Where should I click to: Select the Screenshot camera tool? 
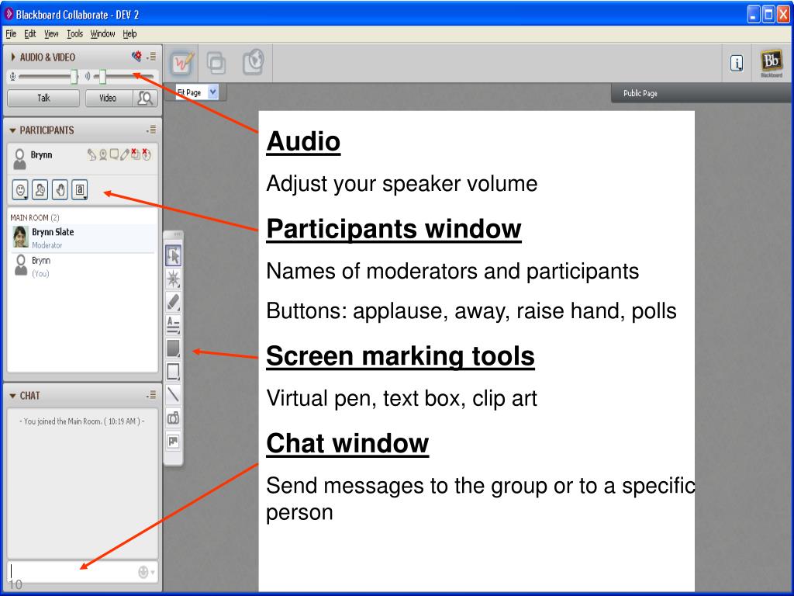[x=173, y=418]
